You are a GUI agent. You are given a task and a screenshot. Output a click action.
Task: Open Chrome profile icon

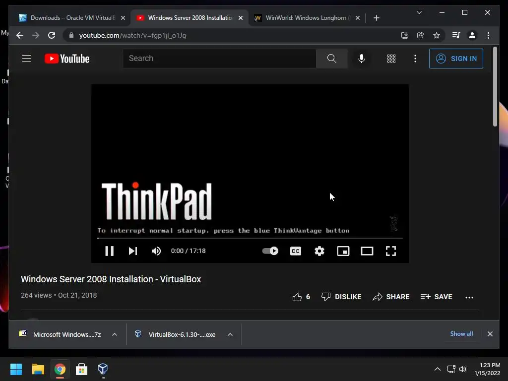pyautogui.click(x=472, y=35)
